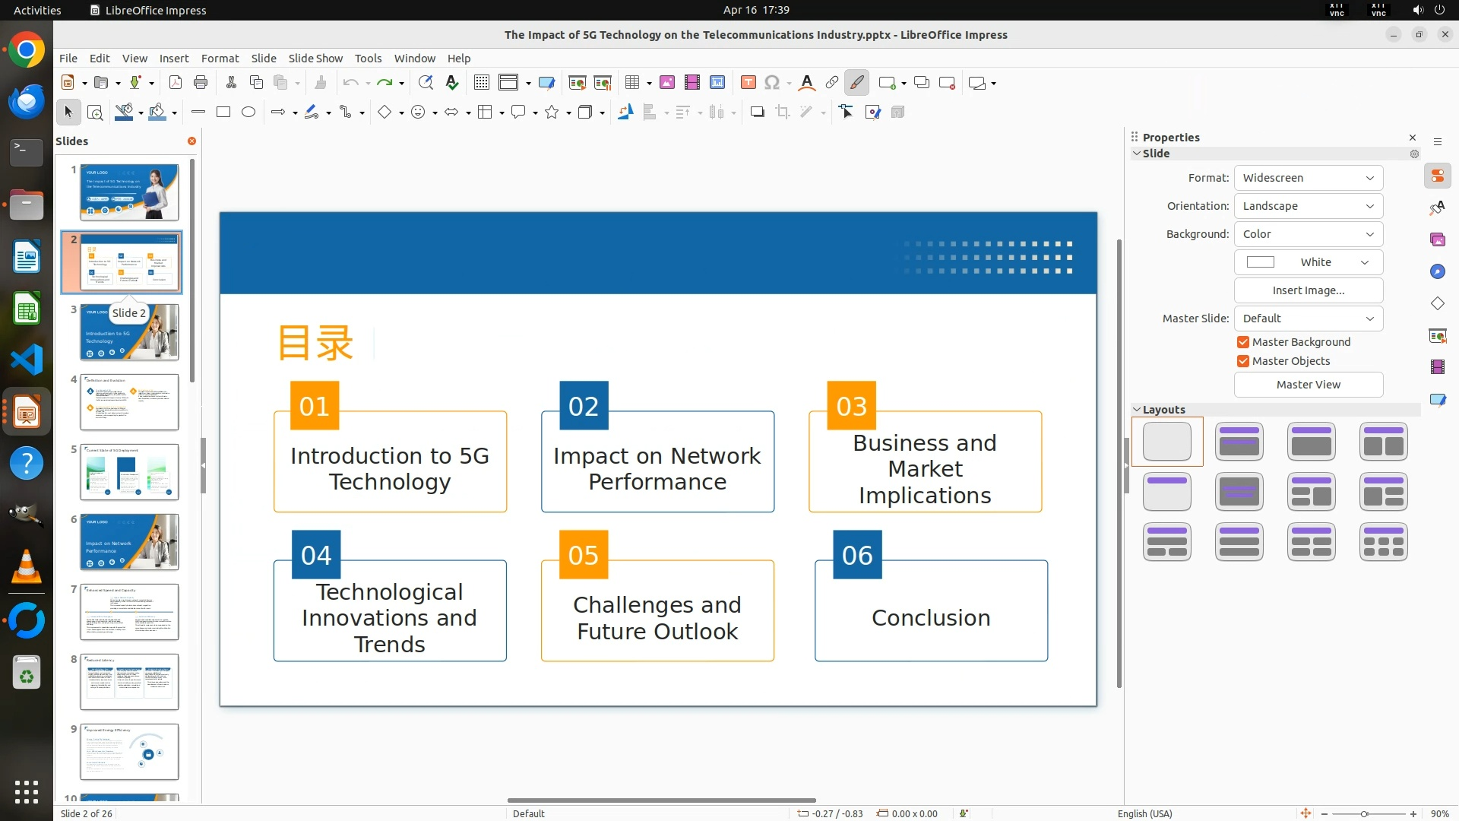
Task: Open the Format menu
Action: coord(220,59)
